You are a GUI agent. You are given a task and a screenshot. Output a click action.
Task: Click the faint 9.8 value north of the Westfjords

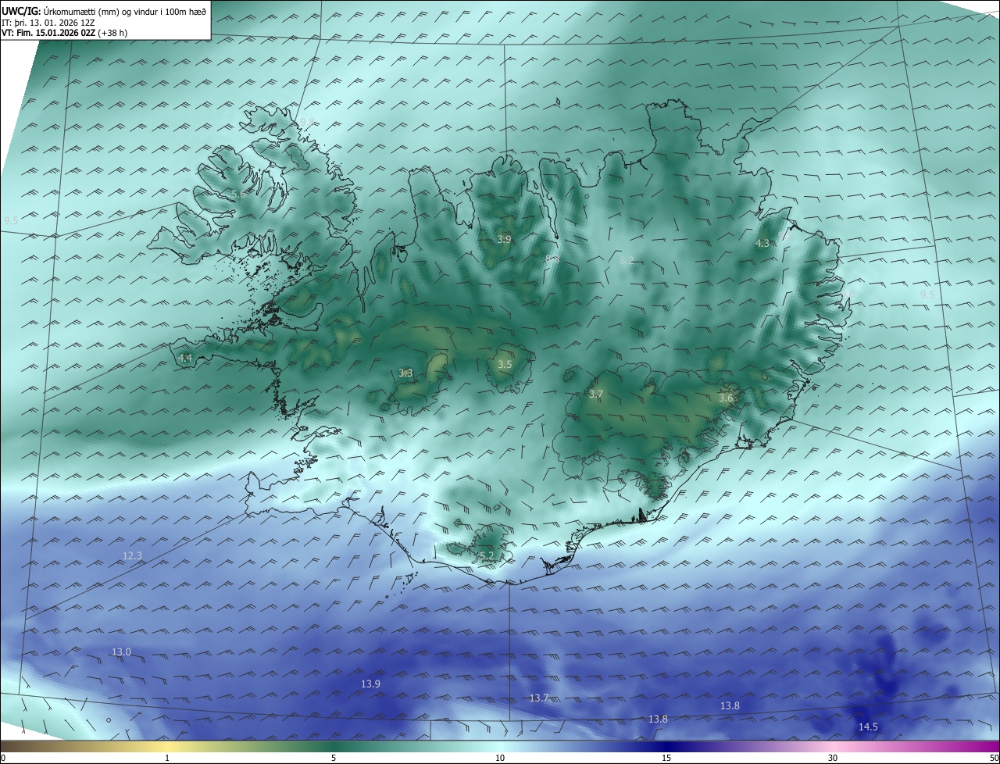coord(307,122)
